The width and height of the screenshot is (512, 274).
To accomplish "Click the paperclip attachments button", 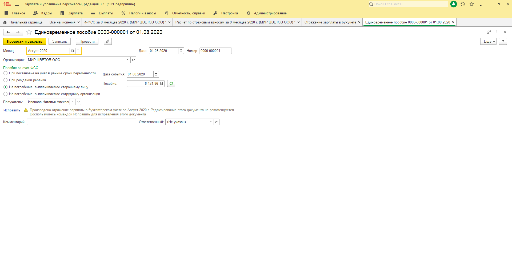I will click(x=108, y=42).
